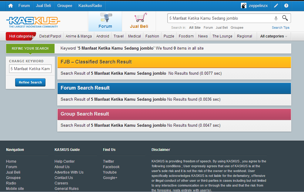Open Groupee in the top navigation bar
This screenshot has width=304, height=192.
pos(65,6)
